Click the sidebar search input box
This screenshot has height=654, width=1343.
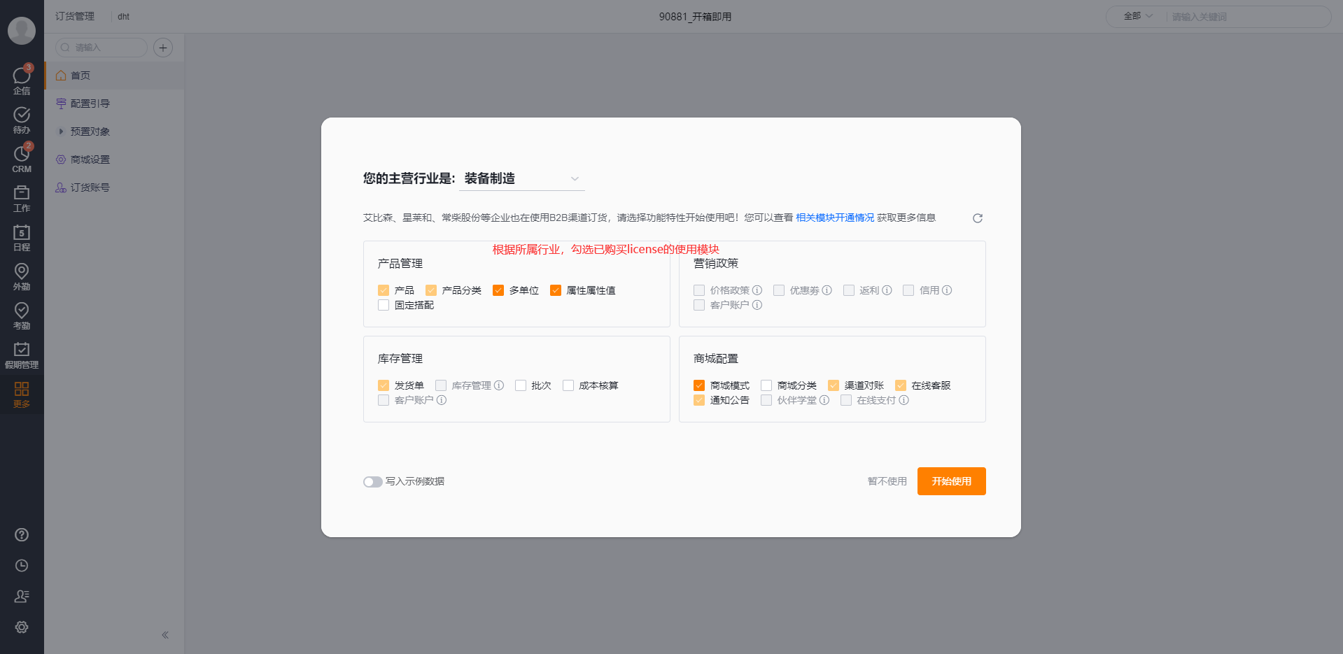pyautogui.click(x=101, y=47)
